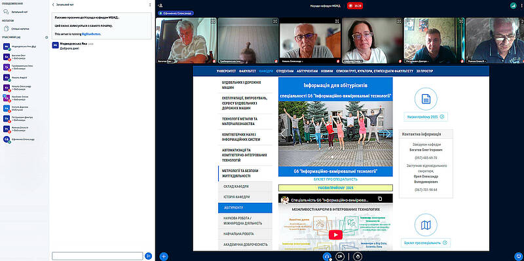Open the blue plus actions button
The image size is (524, 261).
coord(163,256)
